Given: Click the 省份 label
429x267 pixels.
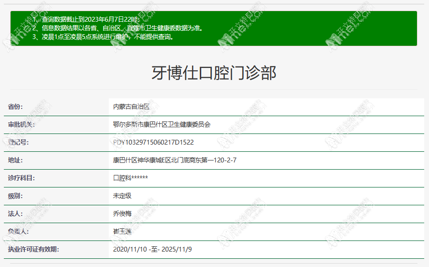Looking at the screenshot, I should (x=15, y=107).
